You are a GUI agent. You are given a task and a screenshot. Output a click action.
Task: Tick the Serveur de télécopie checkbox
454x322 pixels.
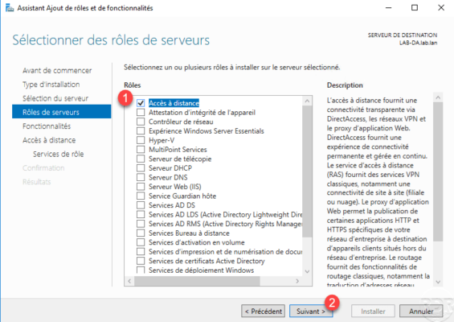coord(141,159)
